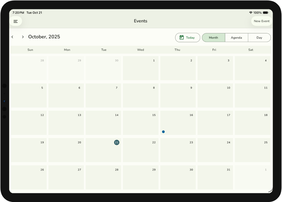Create a New Event
Viewport: 282px width, 202px height.
coord(261,21)
